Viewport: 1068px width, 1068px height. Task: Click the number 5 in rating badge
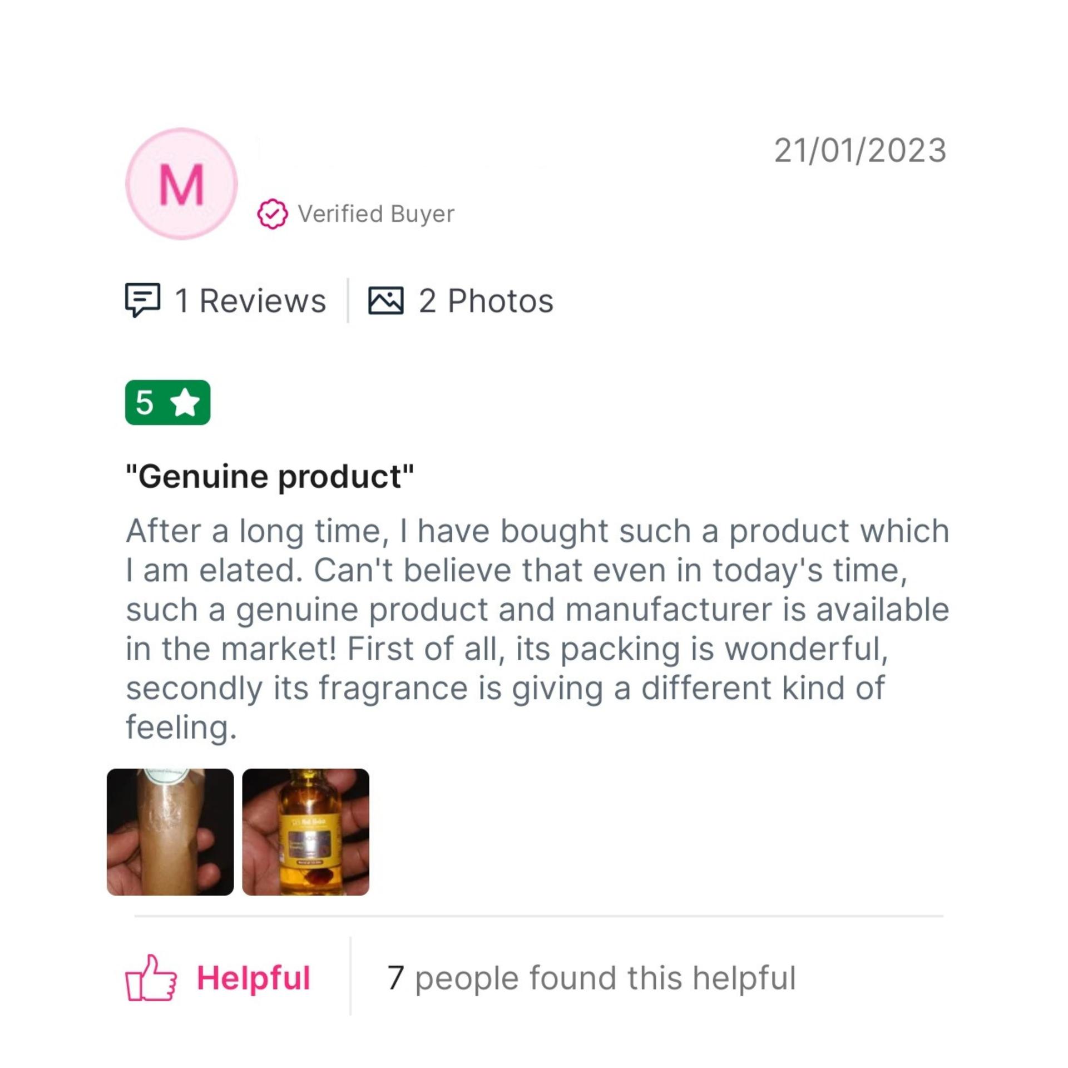coord(145,403)
